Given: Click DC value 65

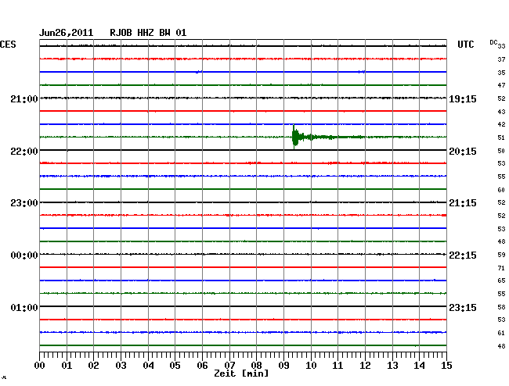Looking at the screenshot, I should 501,281.
